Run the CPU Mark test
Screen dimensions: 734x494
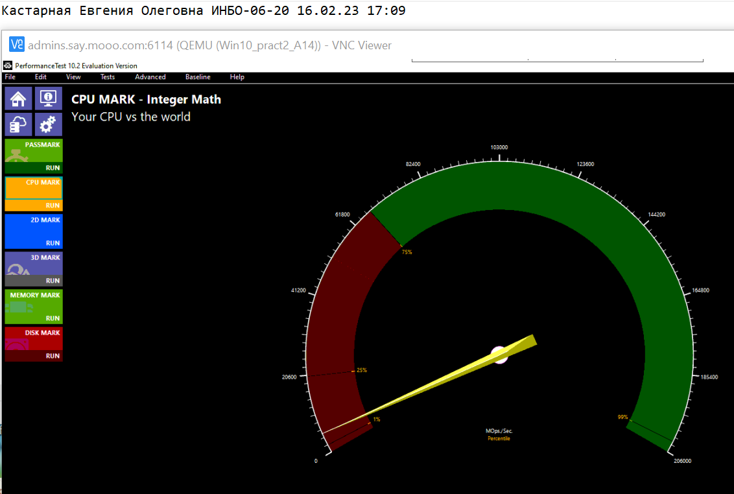(34, 205)
